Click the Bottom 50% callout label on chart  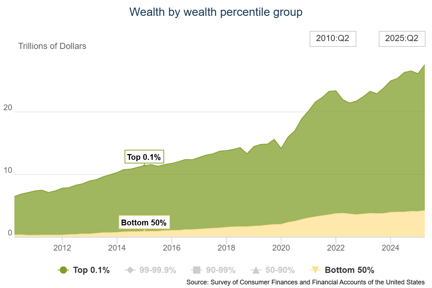coord(144,223)
